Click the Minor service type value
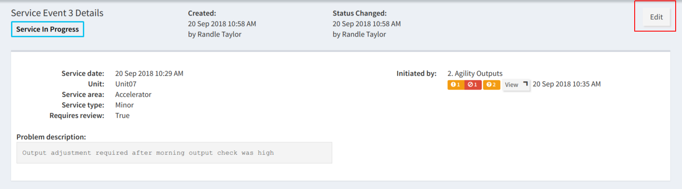Viewport: 682px width, 189px height. click(x=124, y=105)
